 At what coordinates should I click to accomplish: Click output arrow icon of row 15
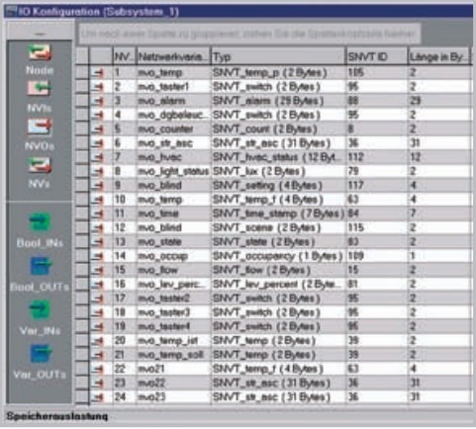[x=98, y=270]
